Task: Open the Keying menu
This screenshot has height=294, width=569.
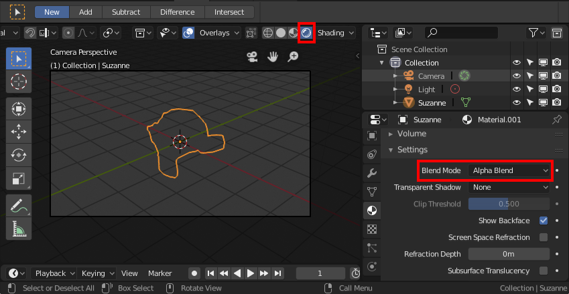Action: [97, 273]
